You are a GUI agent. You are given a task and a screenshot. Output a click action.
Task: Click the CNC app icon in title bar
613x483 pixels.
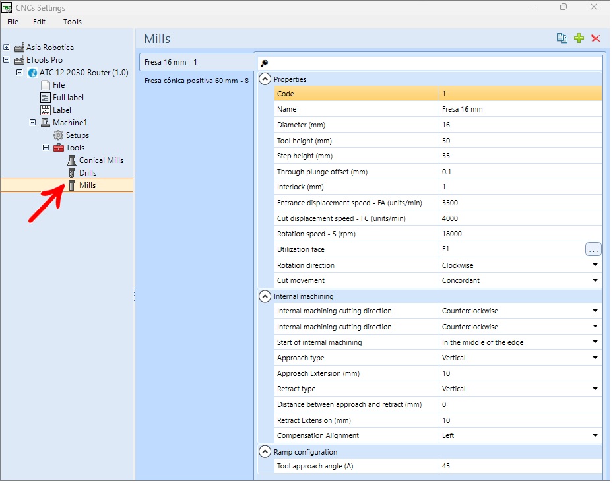click(x=7, y=7)
